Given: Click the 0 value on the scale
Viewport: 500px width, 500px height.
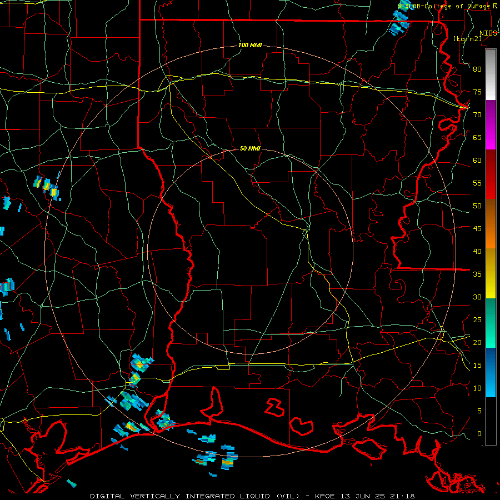Looking at the screenshot, I should (x=479, y=434).
